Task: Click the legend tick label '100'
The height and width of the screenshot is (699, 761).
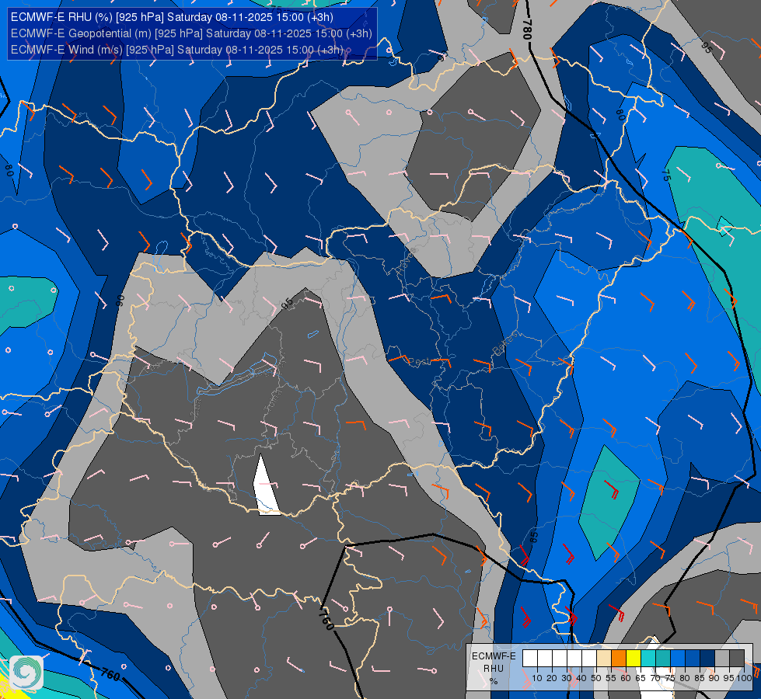Action: [x=745, y=678]
